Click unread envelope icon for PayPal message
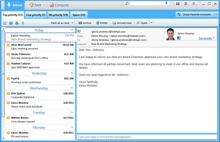The image size is (220, 142). pyautogui.click(x=8, y=79)
